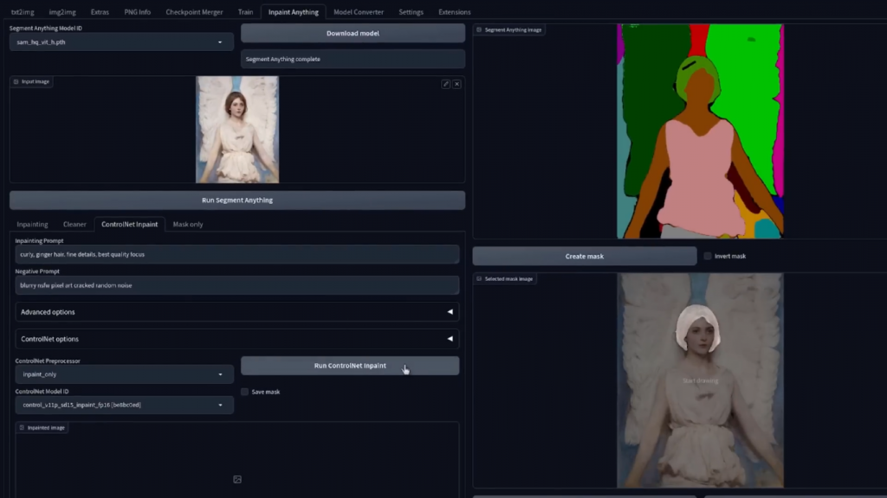Remove the input image with the X icon
Screen dimensions: 887x498
[x=456, y=84]
